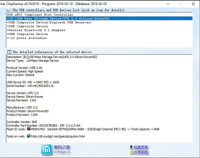Click the up-arrow check update icon
The width and height of the screenshot is (200, 158).
[x=131, y=147]
